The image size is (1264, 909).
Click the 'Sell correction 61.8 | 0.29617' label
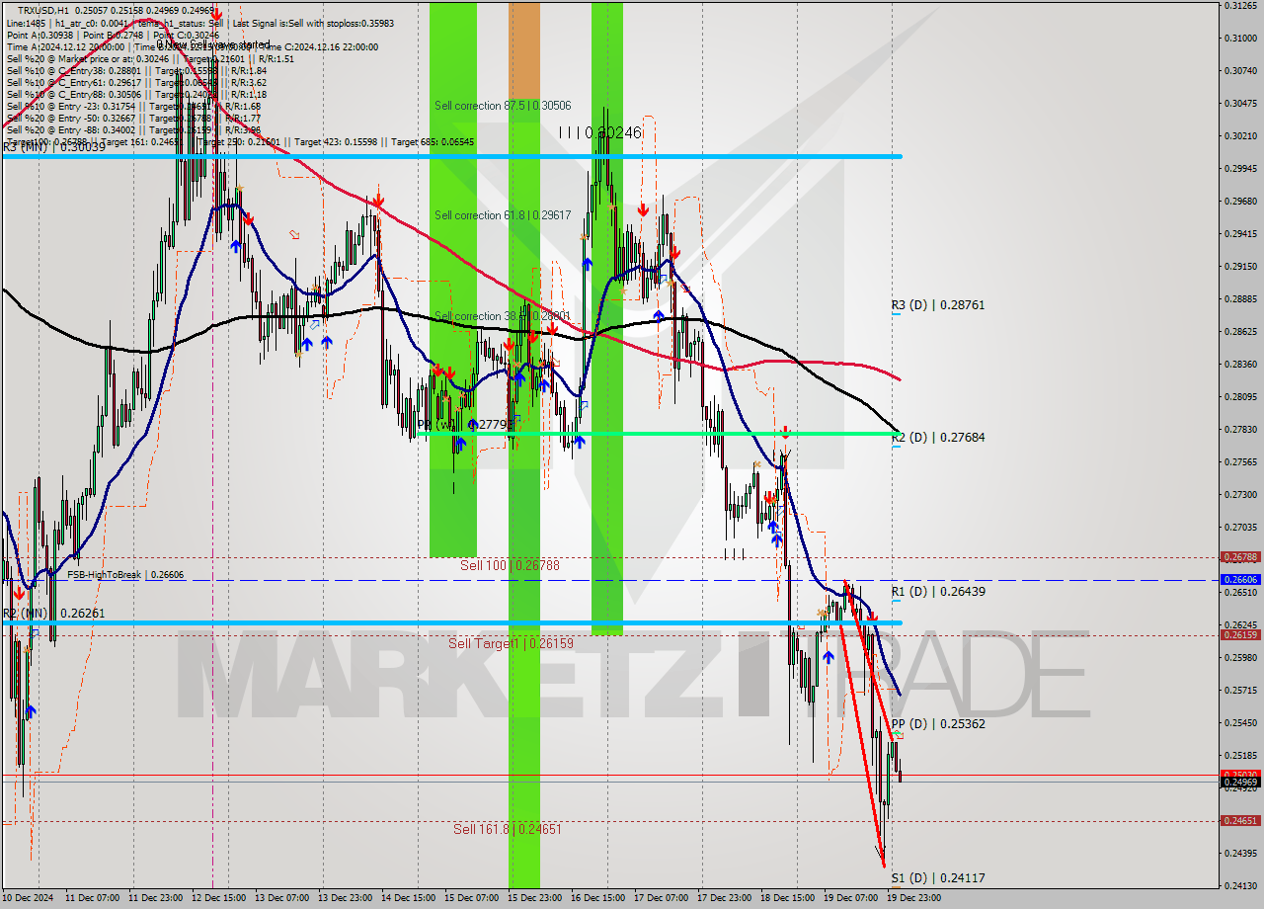pyautogui.click(x=503, y=214)
